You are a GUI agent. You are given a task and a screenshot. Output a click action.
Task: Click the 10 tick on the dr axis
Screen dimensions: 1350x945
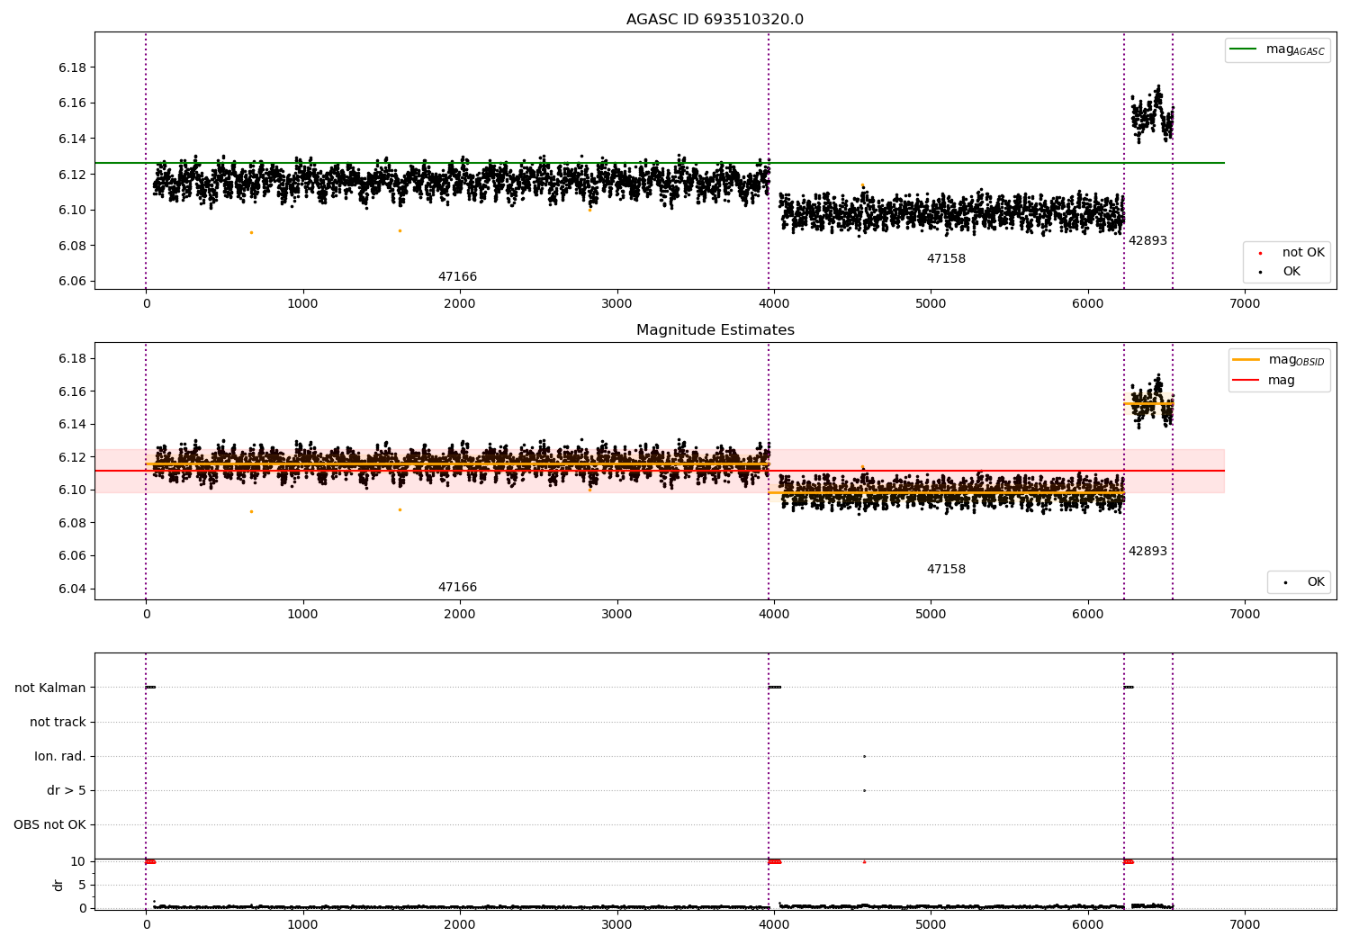coord(79,861)
